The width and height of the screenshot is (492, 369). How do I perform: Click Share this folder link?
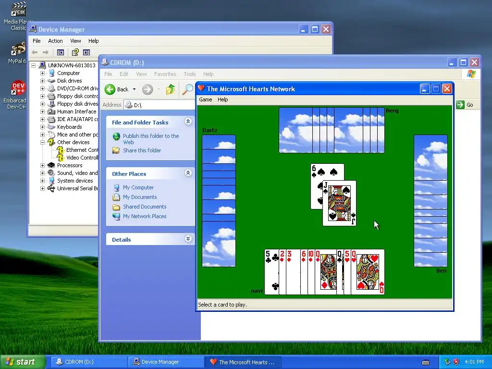click(x=142, y=150)
